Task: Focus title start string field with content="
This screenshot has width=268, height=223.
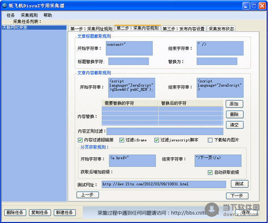Action: (129, 48)
